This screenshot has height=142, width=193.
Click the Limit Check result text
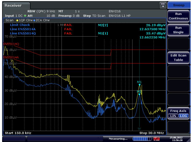coord(20,25)
